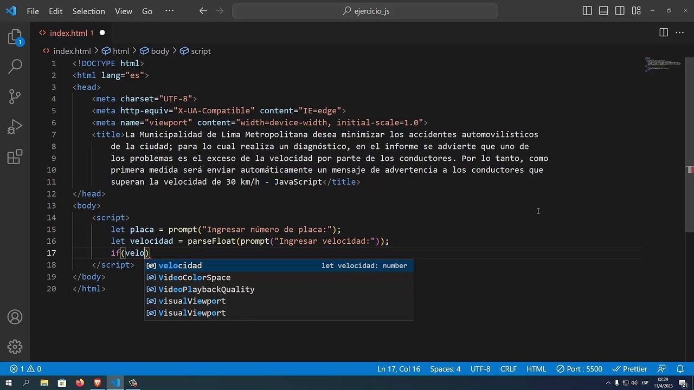Click the minimap code overview

click(663, 64)
